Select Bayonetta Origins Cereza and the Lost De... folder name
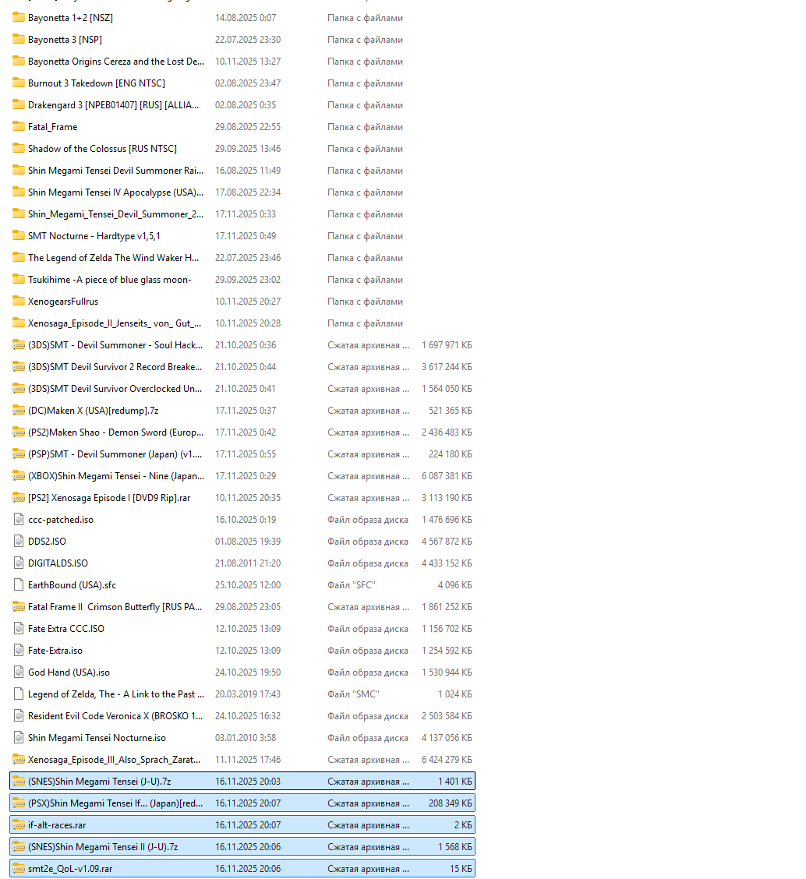 coord(116,61)
